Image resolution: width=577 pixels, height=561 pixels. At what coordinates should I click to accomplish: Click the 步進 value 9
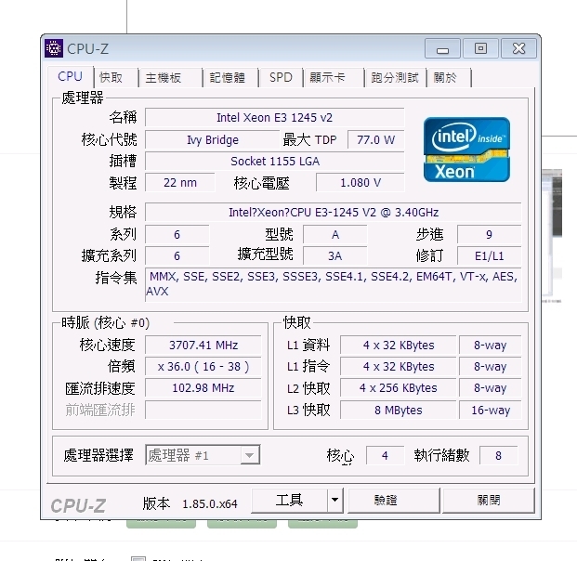click(489, 234)
